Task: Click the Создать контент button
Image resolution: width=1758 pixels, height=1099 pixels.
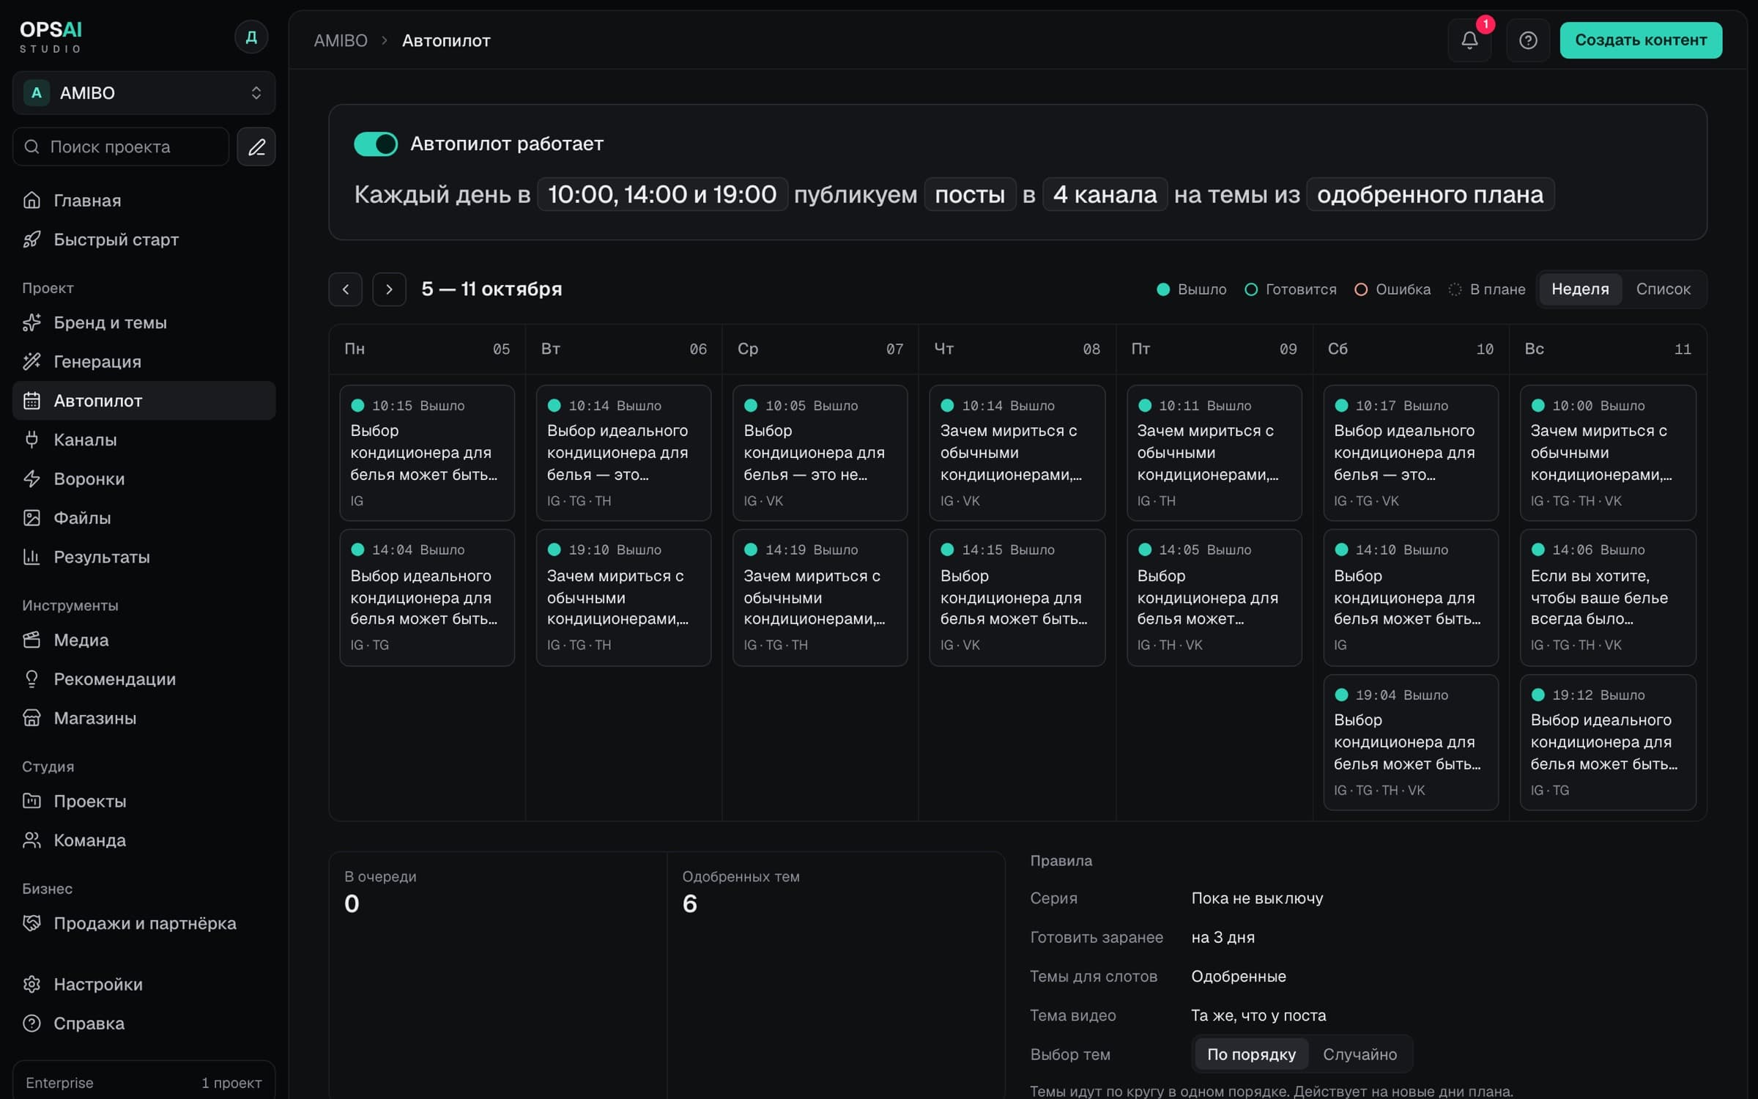Action: coord(1641,40)
